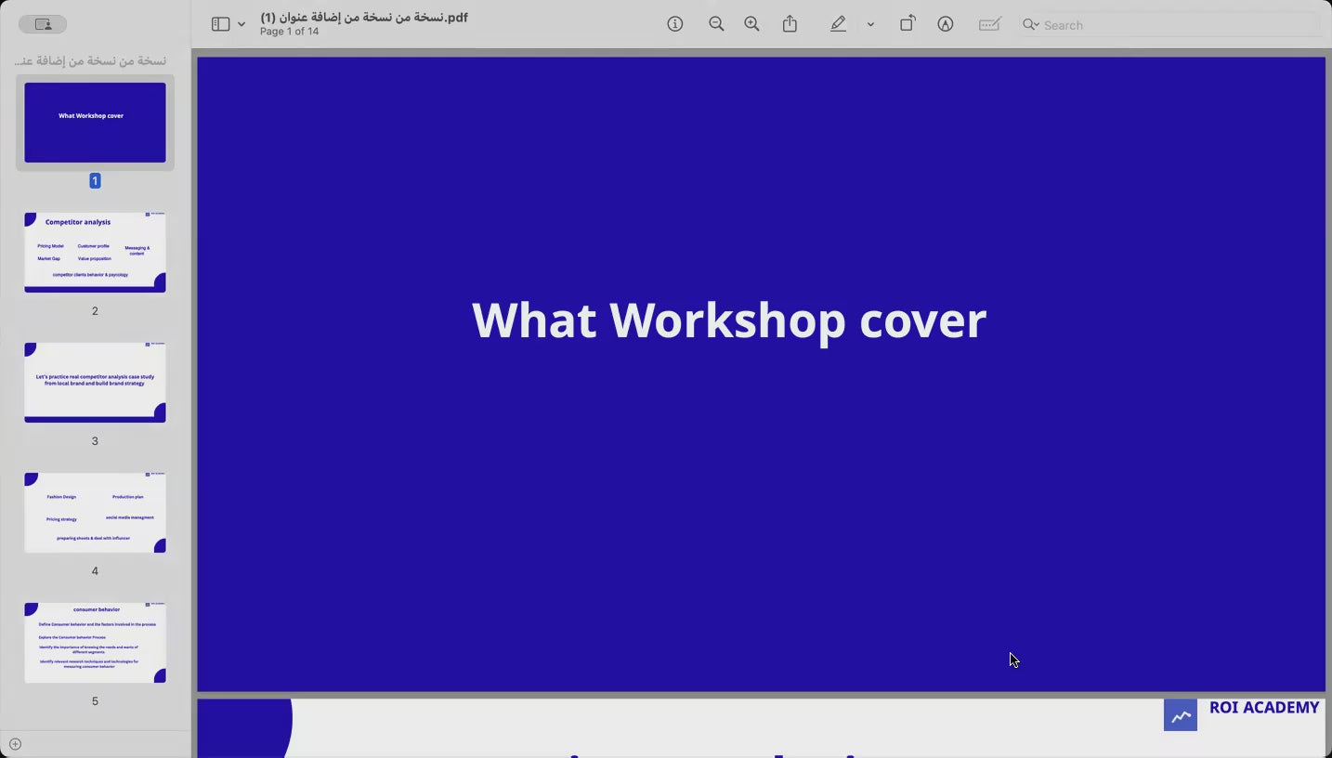Screen dimensions: 1332x758
Task: Rotate the page with the rotate icon
Action: pyautogui.click(x=908, y=24)
